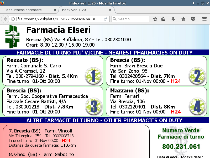Reload the current page

click(x=105, y=19)
